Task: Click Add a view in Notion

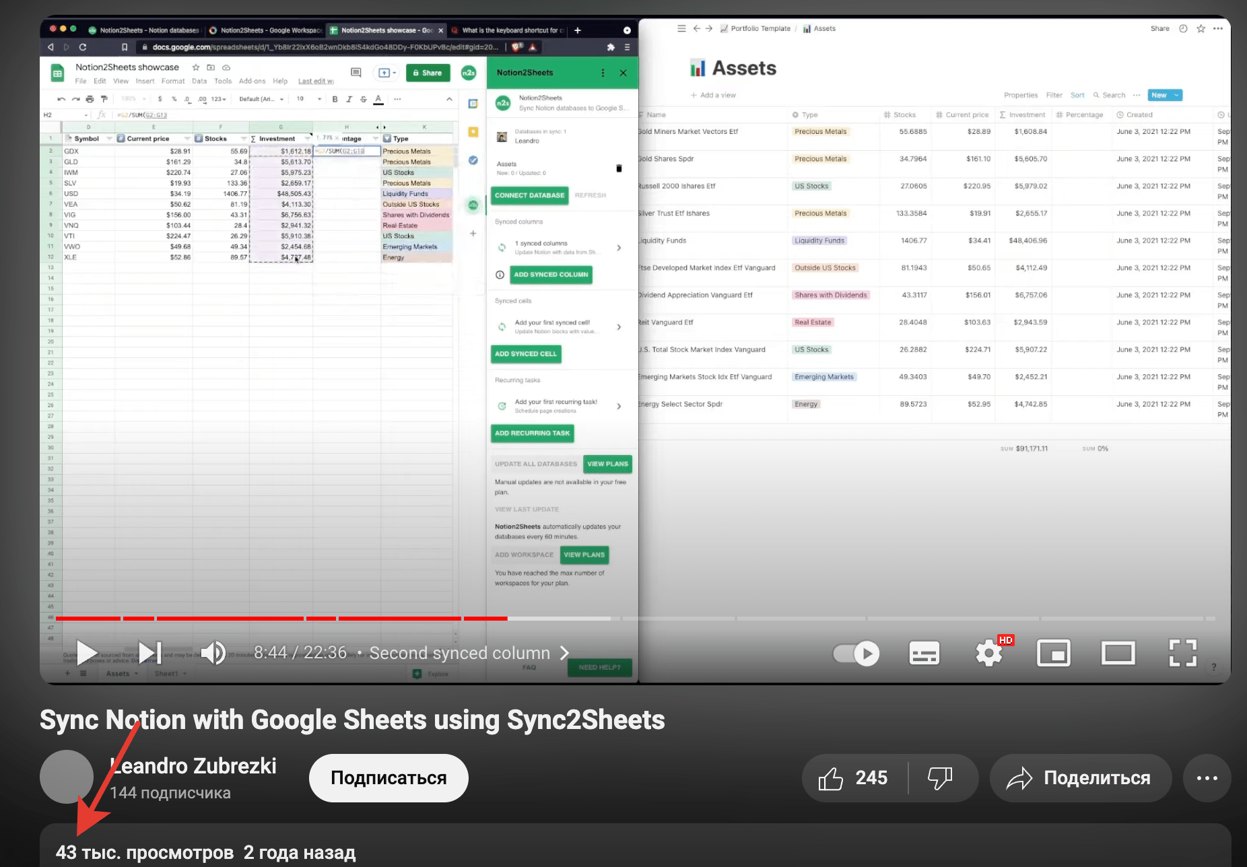Action: 713,96
